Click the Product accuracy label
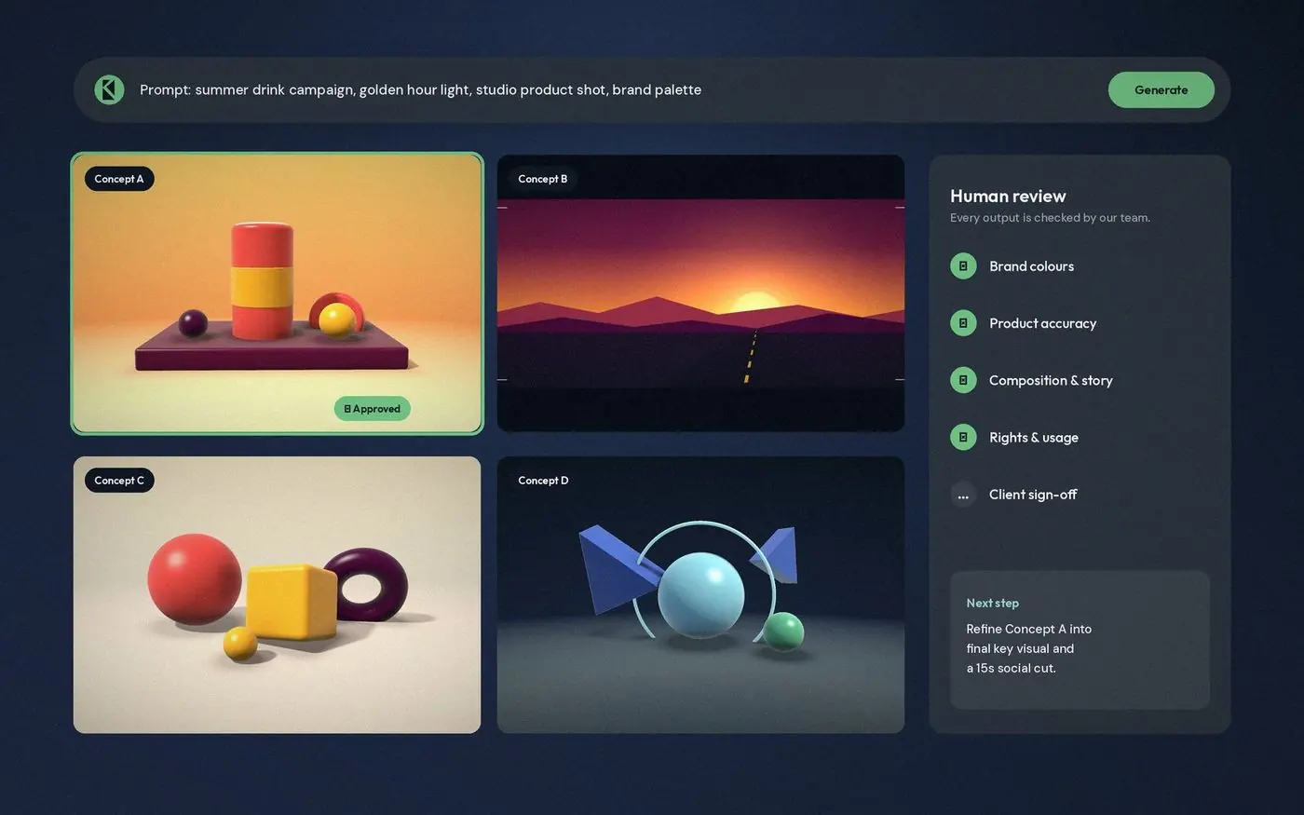This screenshot has height=815, width=1304. [1042, 323]
